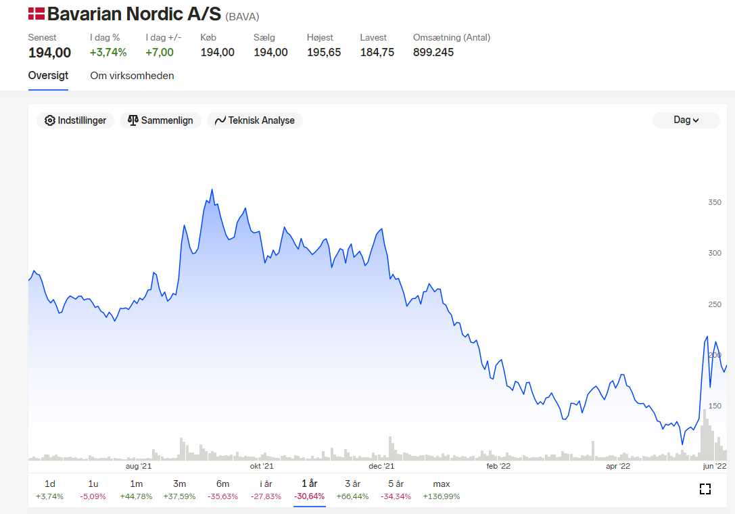
Task: Click the Sammenlign balance scale icon
Action: coord(133,120)
